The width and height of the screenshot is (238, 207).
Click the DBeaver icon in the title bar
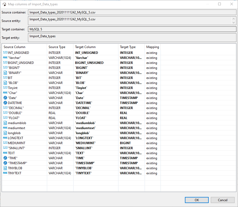[4, 4]
